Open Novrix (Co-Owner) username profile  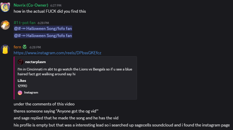[x=31, y=5]
